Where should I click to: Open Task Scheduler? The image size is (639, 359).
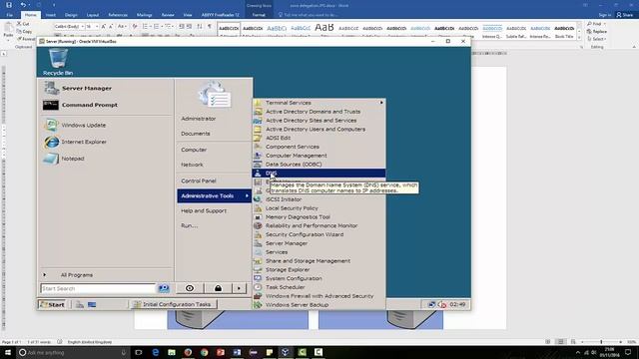pos(319,287)
